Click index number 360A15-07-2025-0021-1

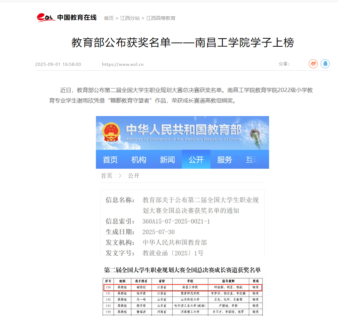(176, 221)
